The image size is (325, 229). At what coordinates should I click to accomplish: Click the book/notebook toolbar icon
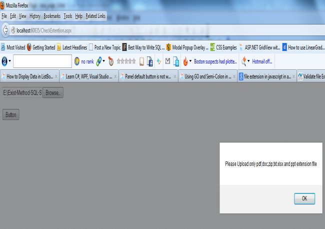[142, 61]
